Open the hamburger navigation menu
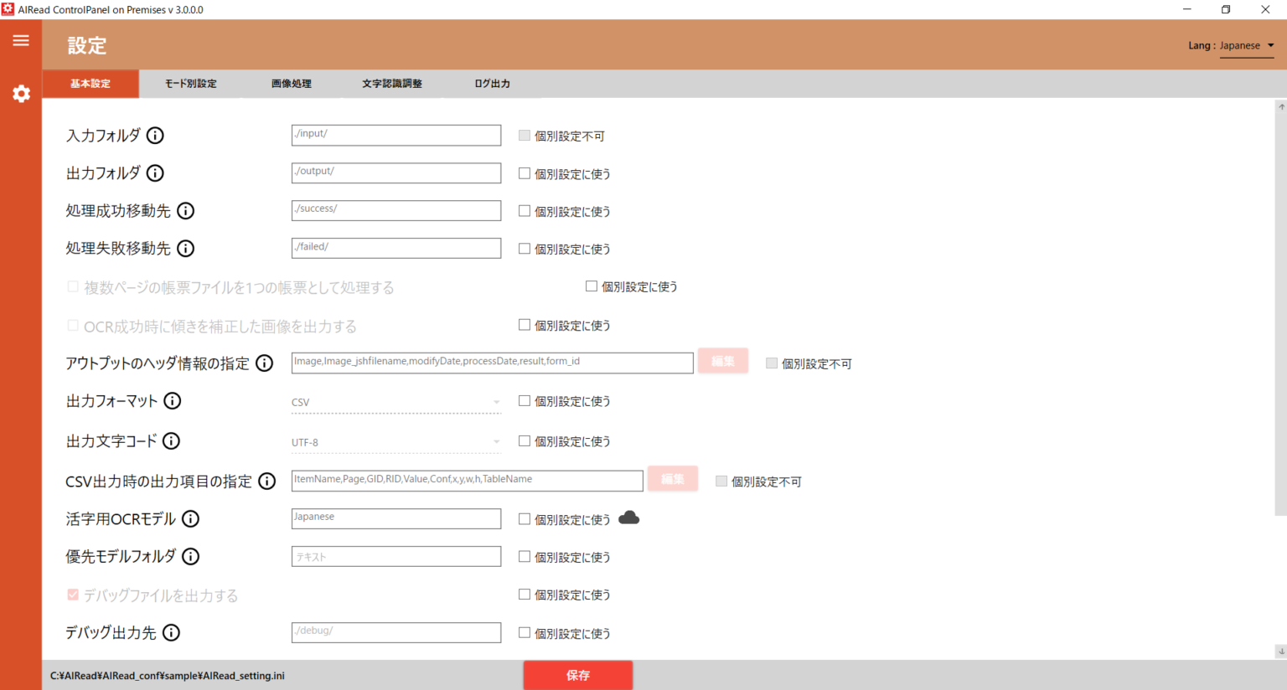The height and width of the screenshot is (690, 1287). (21, 40)
